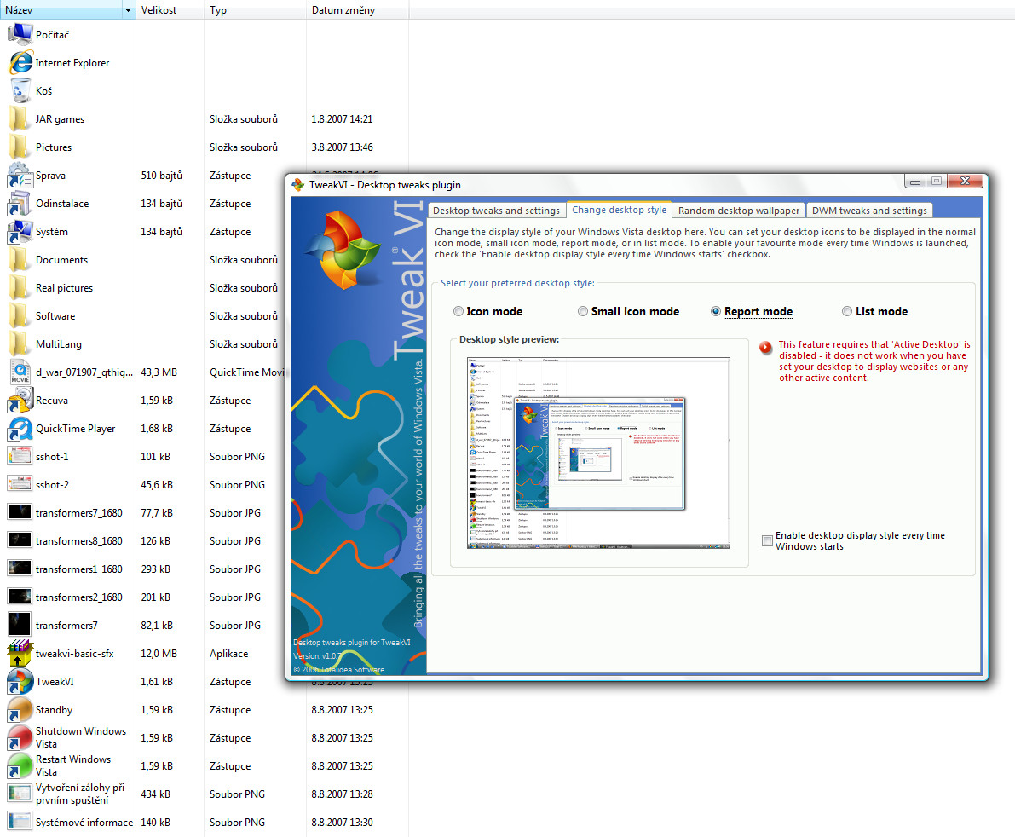Image resolution: width=1015 pixels, height=837 pixels.
Task: Click the 510 bajtů size cell
Action: tap(161, 176)
